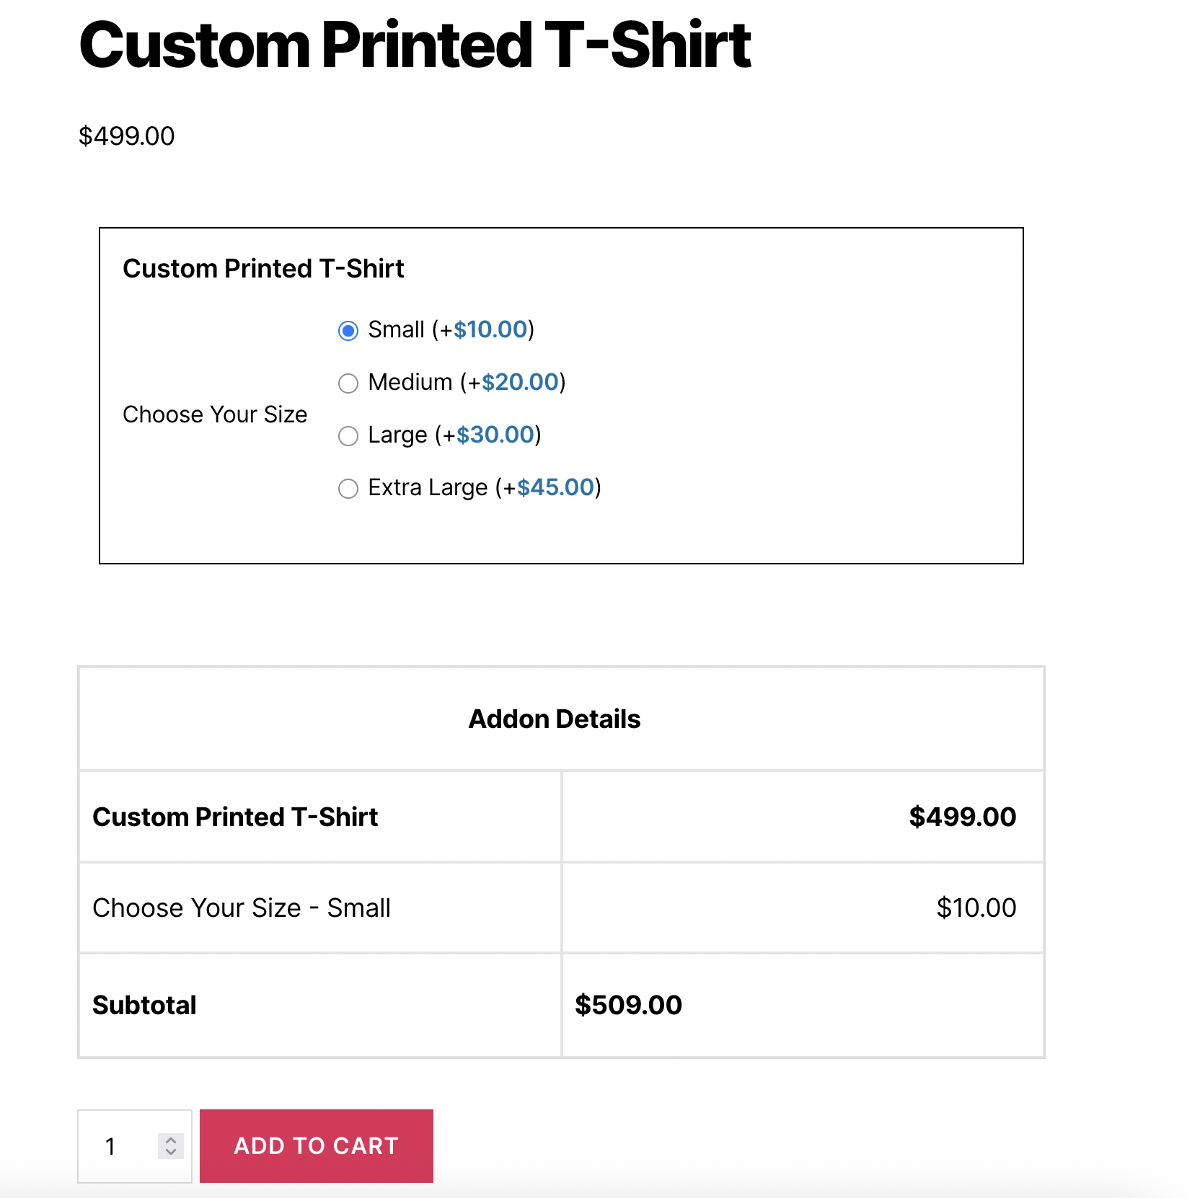Click the blue $30.00 Large surcharge
The image size is (1187, 1198).
click(x=495, y=435)
